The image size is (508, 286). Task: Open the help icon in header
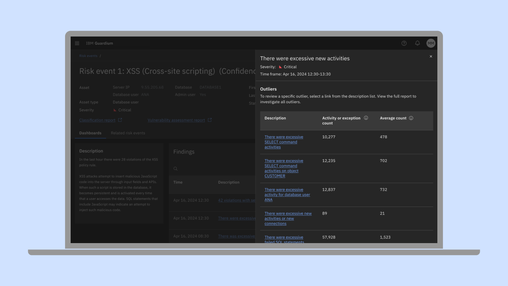click(404, 43)
